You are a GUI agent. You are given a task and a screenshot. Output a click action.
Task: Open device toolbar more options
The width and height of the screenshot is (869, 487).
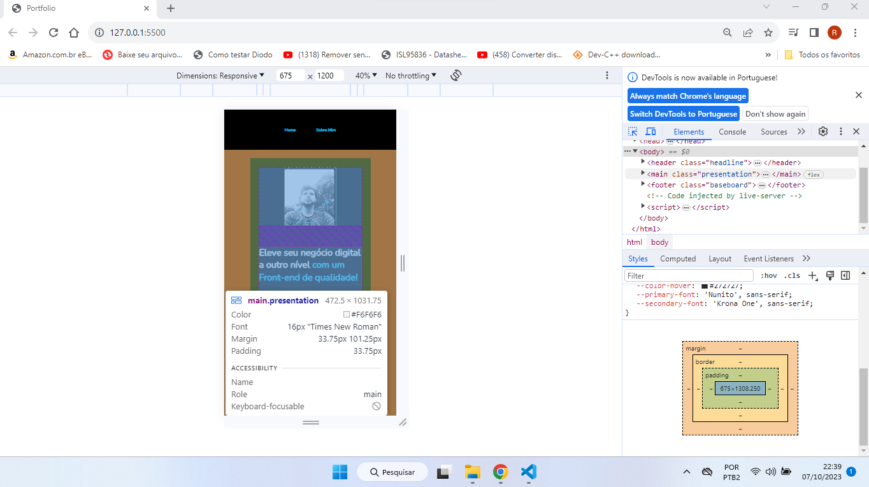[x=607, y=75]
